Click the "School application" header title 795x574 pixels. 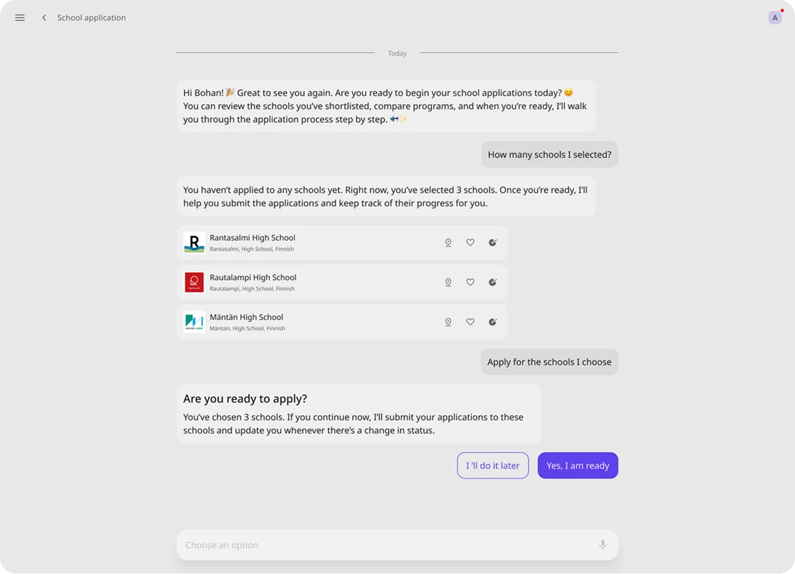pyautogui.click(x=91, y=18)
